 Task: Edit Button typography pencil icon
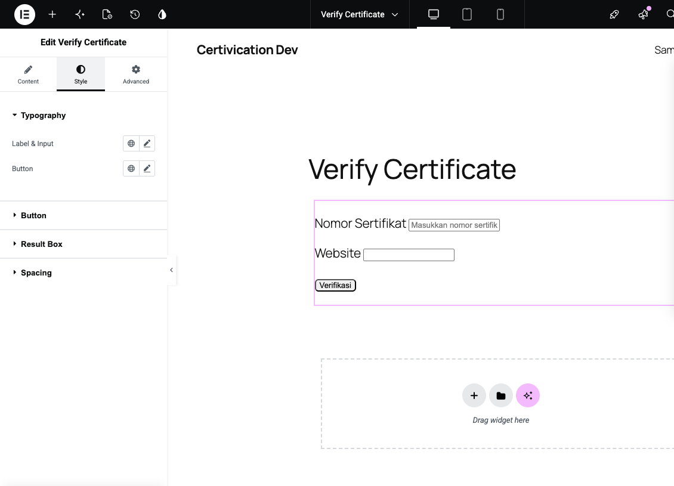click(147, 168)
